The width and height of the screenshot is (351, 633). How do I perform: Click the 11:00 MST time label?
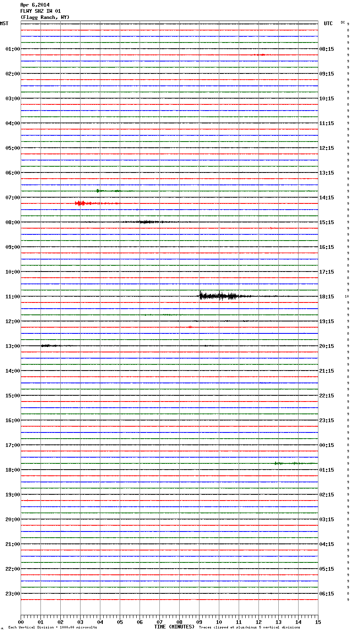coord(12,297)
